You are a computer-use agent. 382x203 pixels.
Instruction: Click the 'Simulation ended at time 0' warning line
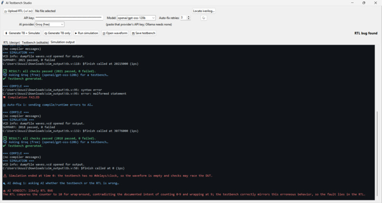pos(108,175)
